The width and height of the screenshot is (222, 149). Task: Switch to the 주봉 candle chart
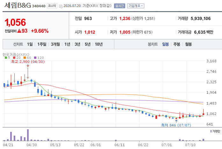point(177,44)
